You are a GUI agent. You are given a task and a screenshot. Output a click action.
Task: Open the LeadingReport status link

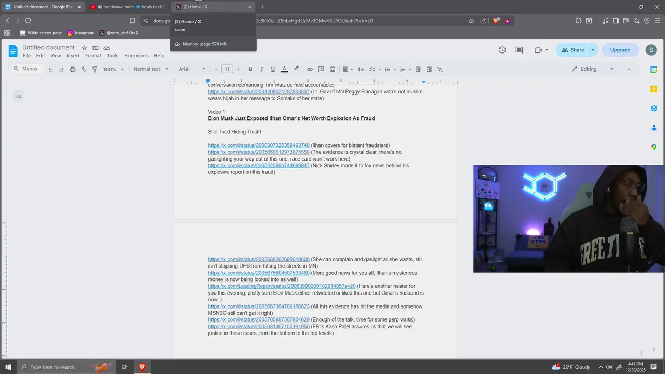[282, 286]
